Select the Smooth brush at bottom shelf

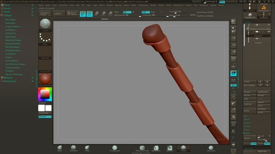point(183,148)
